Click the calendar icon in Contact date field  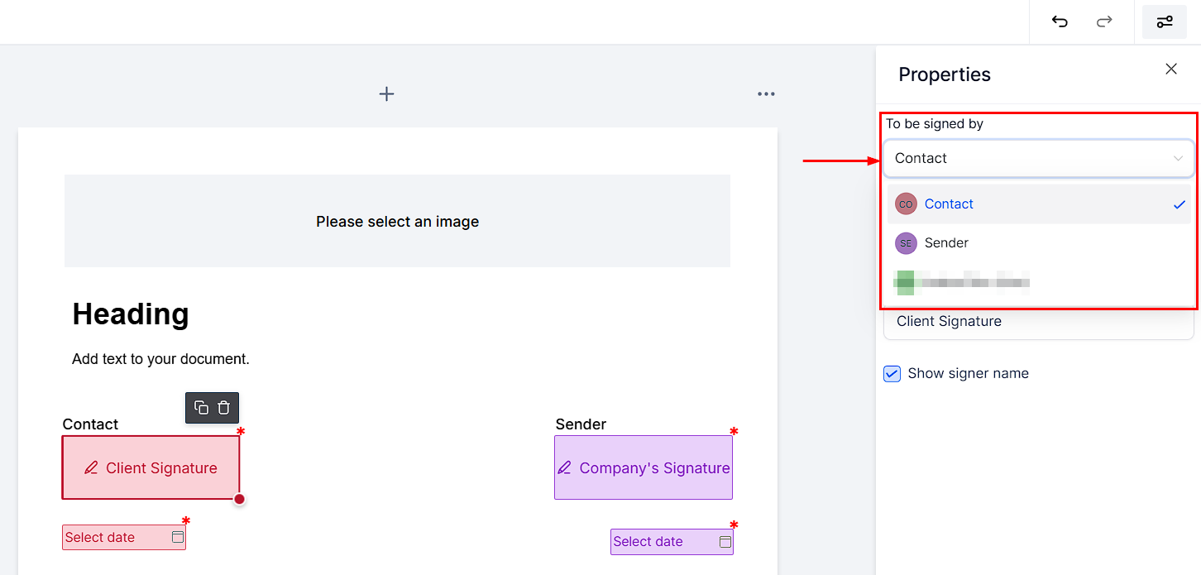click(x=177, y=537)
